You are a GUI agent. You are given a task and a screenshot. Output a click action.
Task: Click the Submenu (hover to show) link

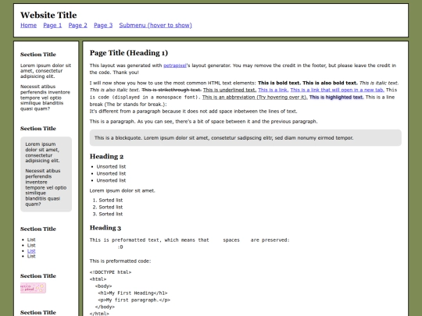point(156,25)
